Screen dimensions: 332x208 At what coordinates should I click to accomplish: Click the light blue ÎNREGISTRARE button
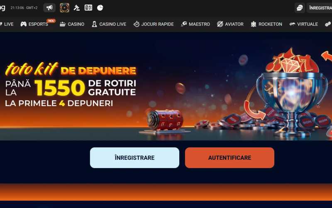(x=134, y=158)
